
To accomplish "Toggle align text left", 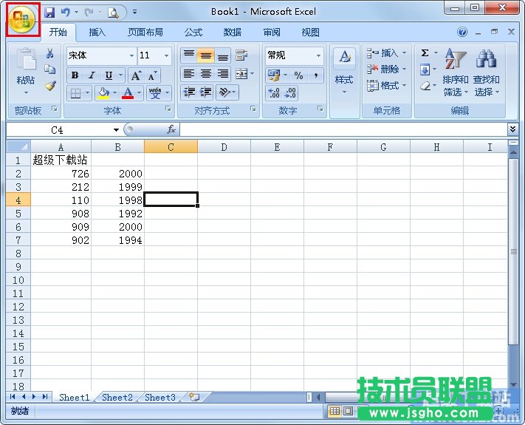I will (189, 74).
